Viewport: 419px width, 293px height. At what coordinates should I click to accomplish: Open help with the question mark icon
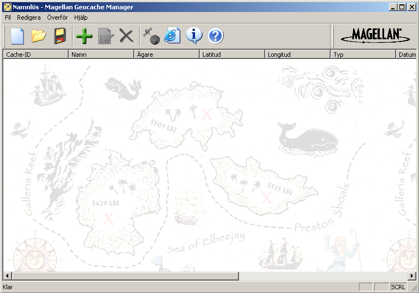click(x=216, y=36)
